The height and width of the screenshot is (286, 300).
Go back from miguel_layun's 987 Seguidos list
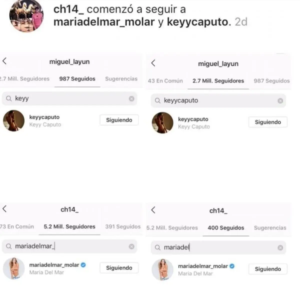tap(4, 61)
